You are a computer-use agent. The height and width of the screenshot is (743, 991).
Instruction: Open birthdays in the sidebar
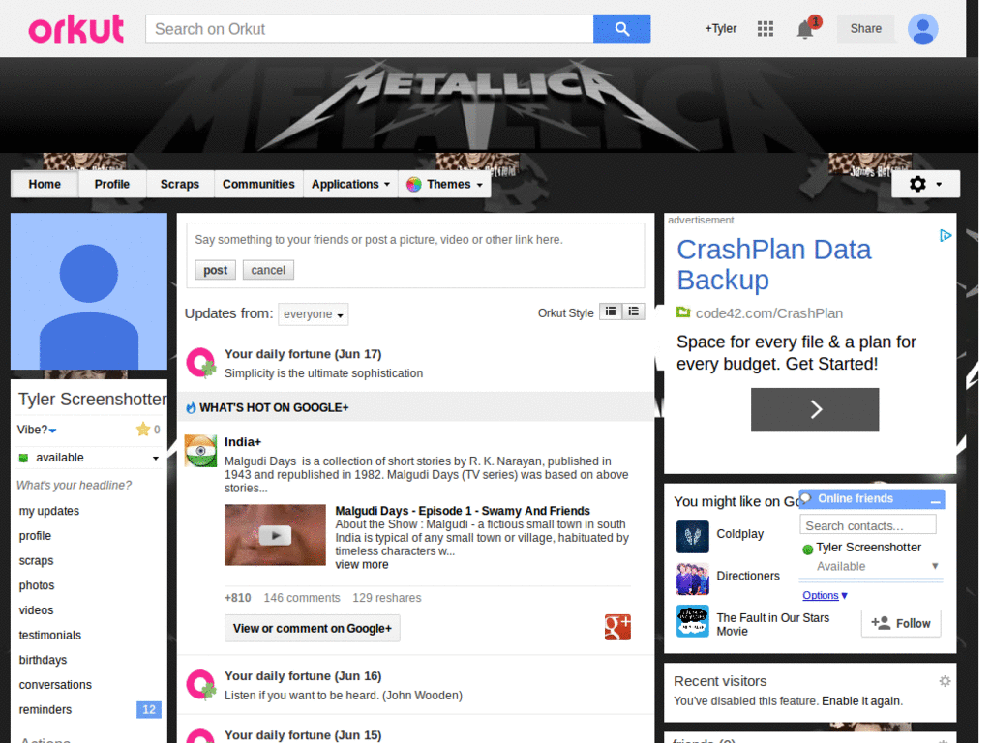(x=43, y=660)
